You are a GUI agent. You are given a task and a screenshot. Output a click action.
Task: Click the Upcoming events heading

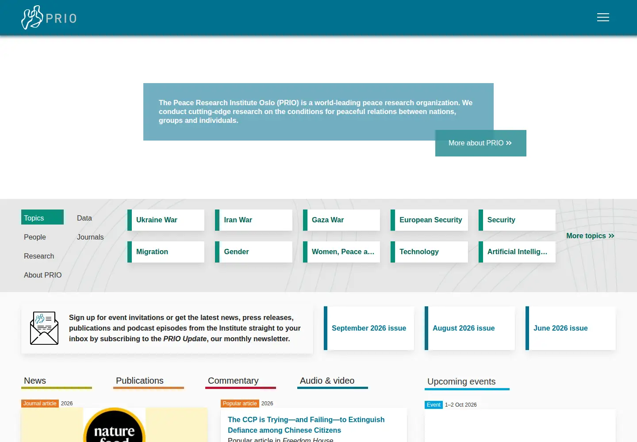[461, 382]
